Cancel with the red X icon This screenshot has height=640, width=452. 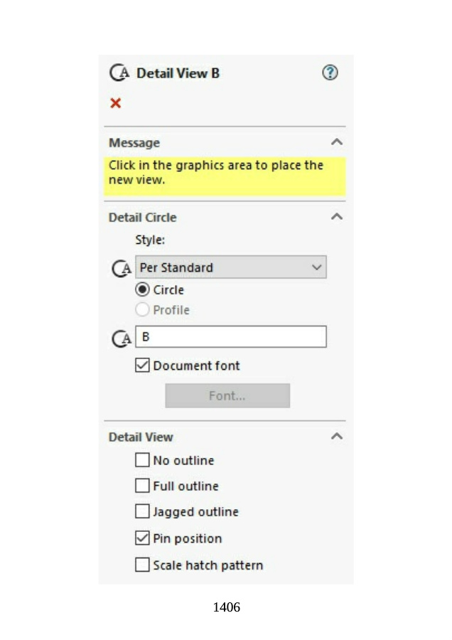click(x=116, y=103)
